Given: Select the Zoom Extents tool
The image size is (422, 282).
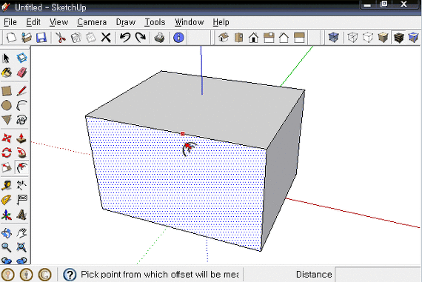Looking at the screenshot, I should click(21, 247).
